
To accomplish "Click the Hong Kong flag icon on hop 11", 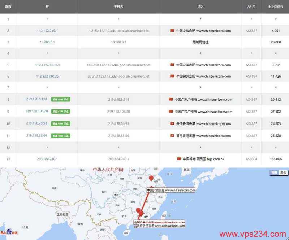I will 172,136.
